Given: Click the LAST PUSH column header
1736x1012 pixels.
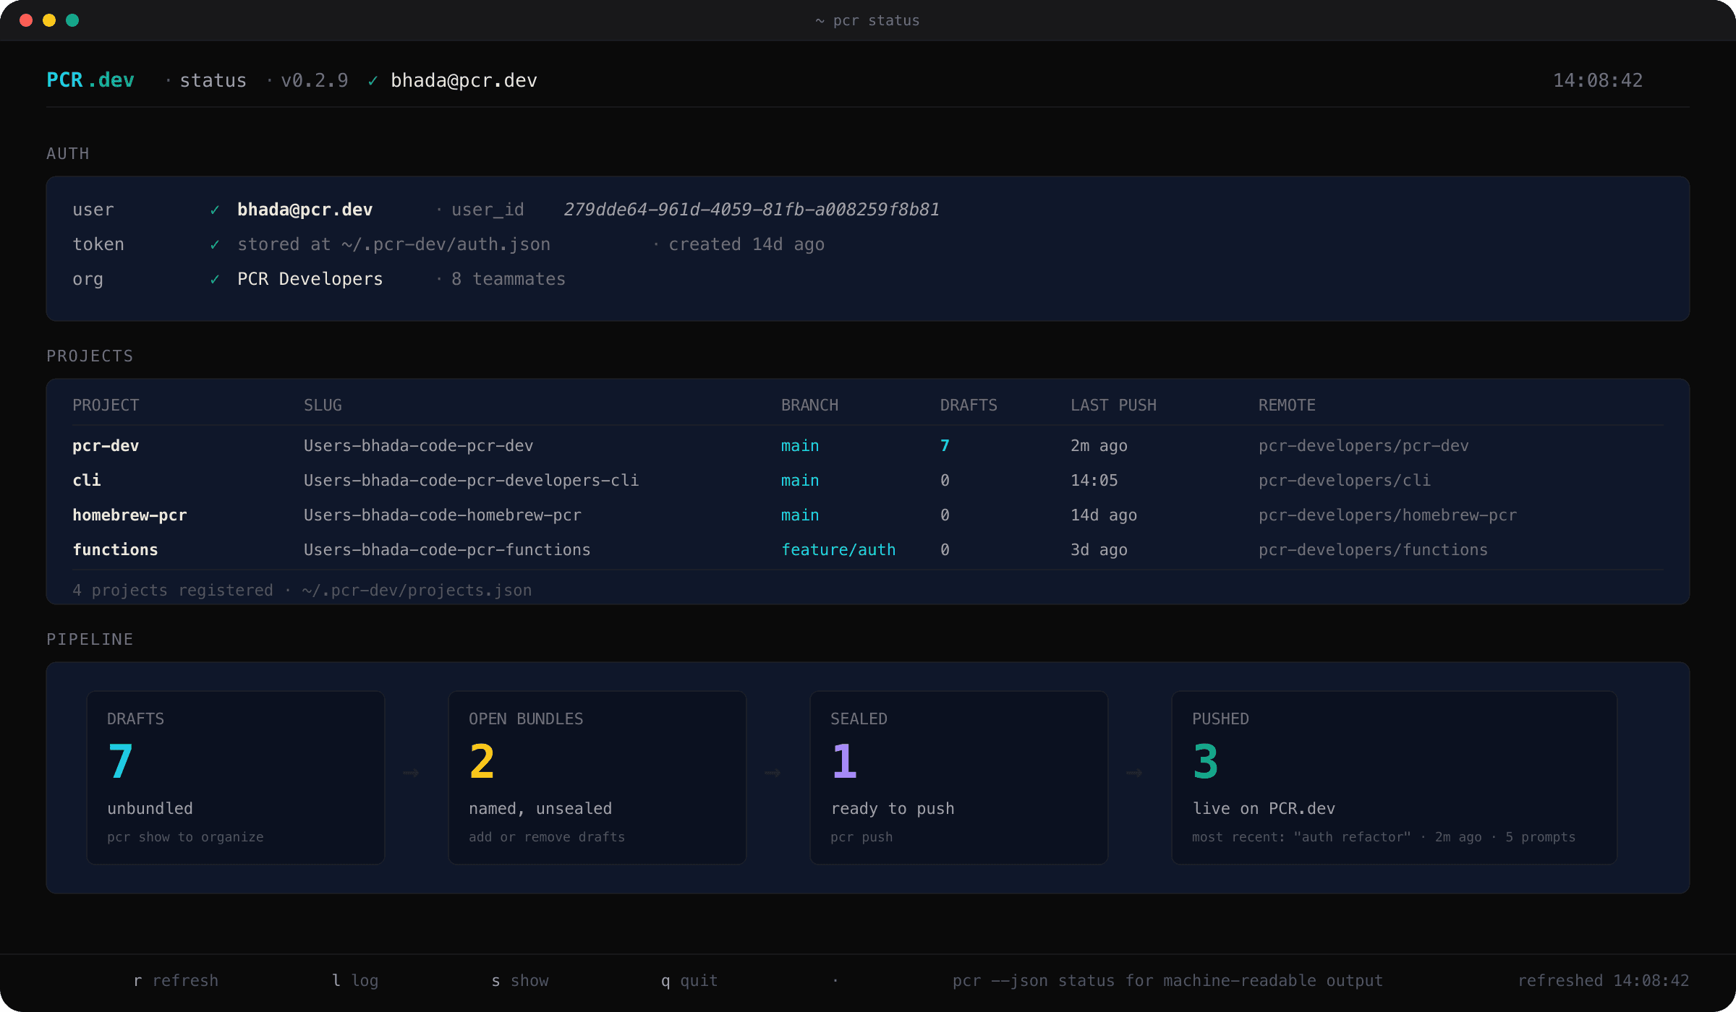Looking at the screenshot, I should tap(1113, 406).
